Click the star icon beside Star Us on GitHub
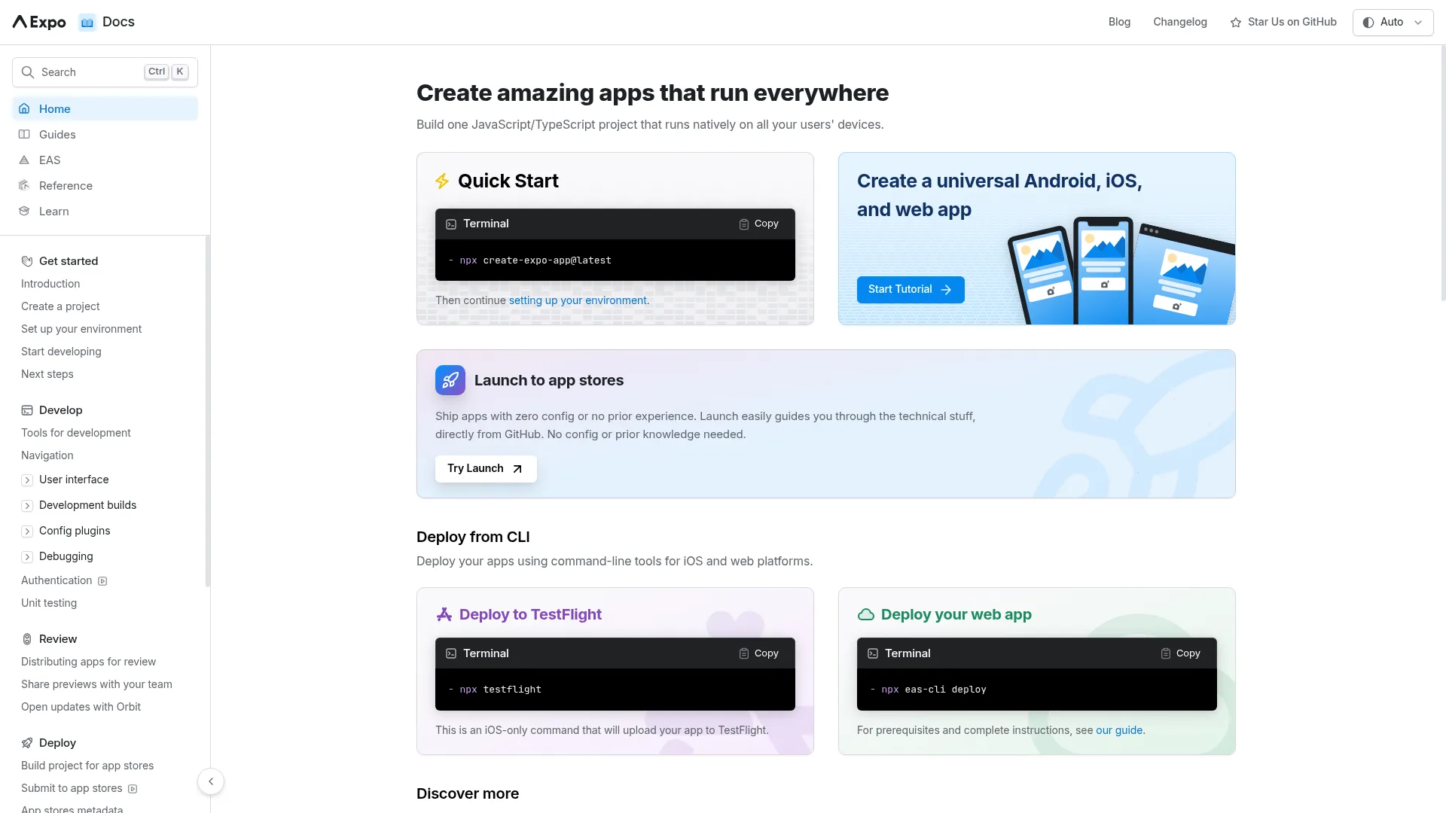The width and height of the screenshot is (1446, 813). tap(1236, 23)
